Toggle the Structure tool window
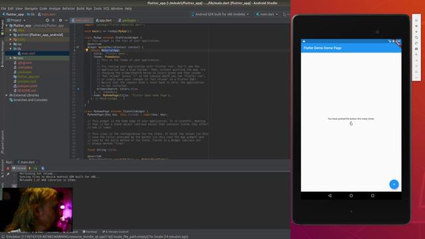Screen dimensions: 425x239 coord(3,168)
